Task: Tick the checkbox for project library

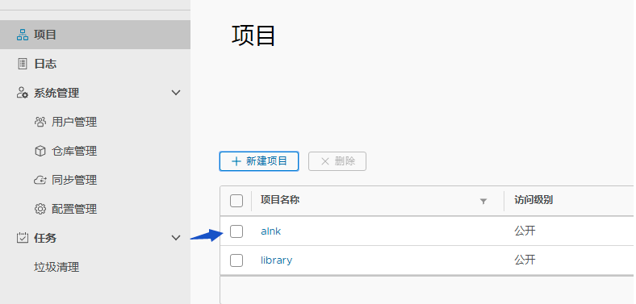Action: [x=236, y=260]
